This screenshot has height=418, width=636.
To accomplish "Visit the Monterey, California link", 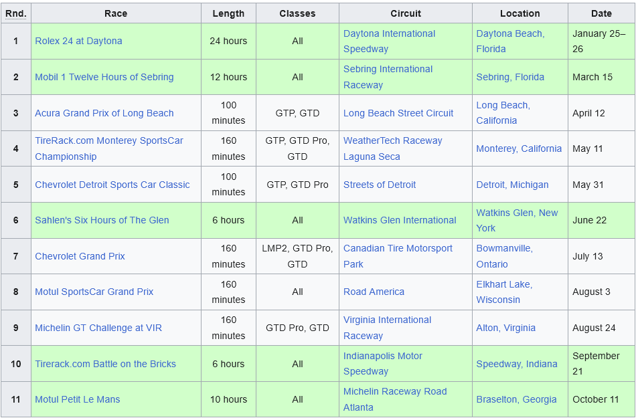I will point(519,148).
